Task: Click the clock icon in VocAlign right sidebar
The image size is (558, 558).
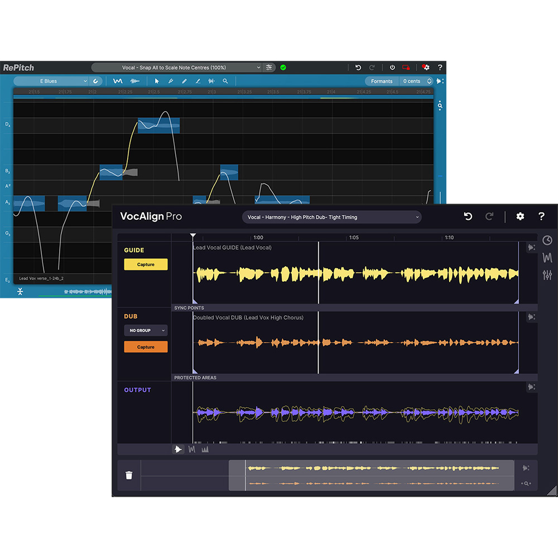Action: tap(547, 240)
